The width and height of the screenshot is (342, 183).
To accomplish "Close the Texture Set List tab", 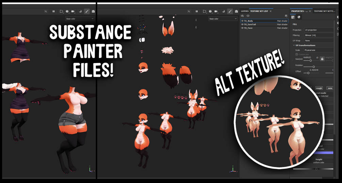I will pos(271,11).
